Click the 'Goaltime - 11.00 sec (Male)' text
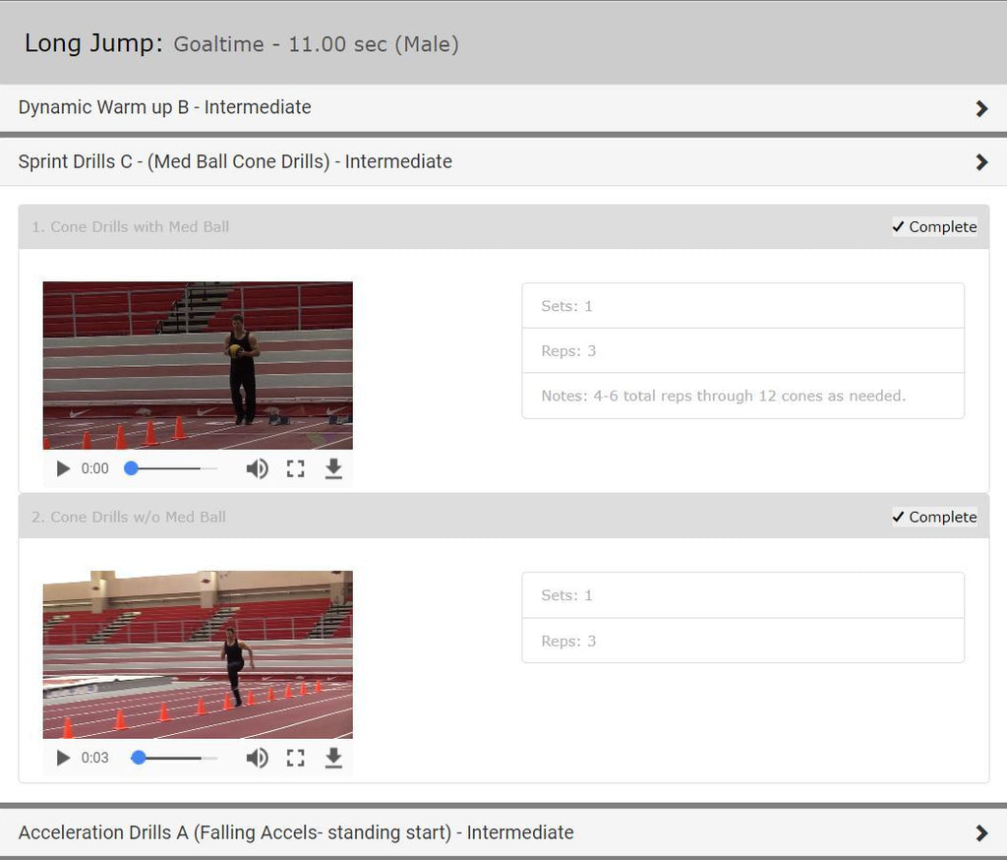The image size is (1007, 860). [x=317, y=44]
